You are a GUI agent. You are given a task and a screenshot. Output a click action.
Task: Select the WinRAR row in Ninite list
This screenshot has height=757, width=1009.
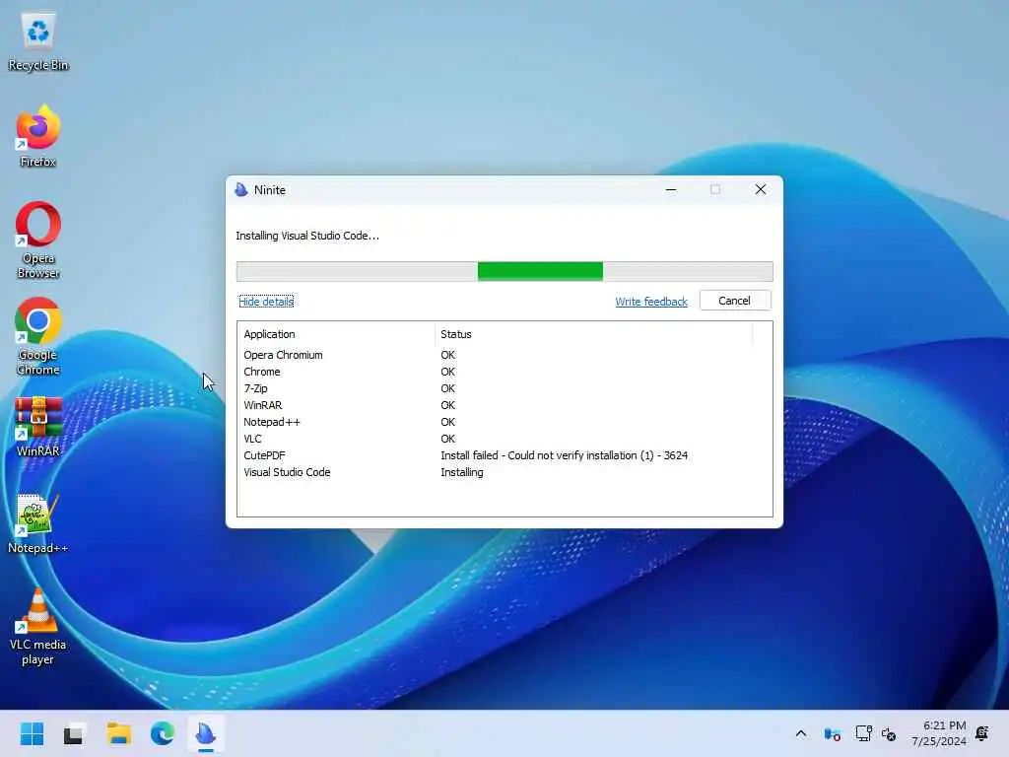pos(504,405)
